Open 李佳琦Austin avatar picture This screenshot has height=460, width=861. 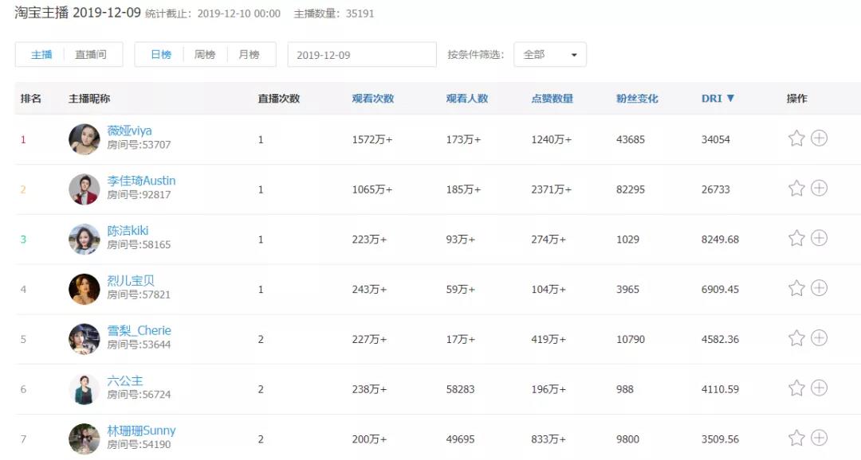tap(84, 189)
